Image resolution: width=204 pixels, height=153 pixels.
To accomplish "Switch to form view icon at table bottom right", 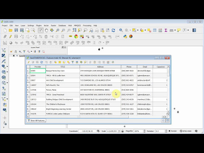I will [163, 121].
